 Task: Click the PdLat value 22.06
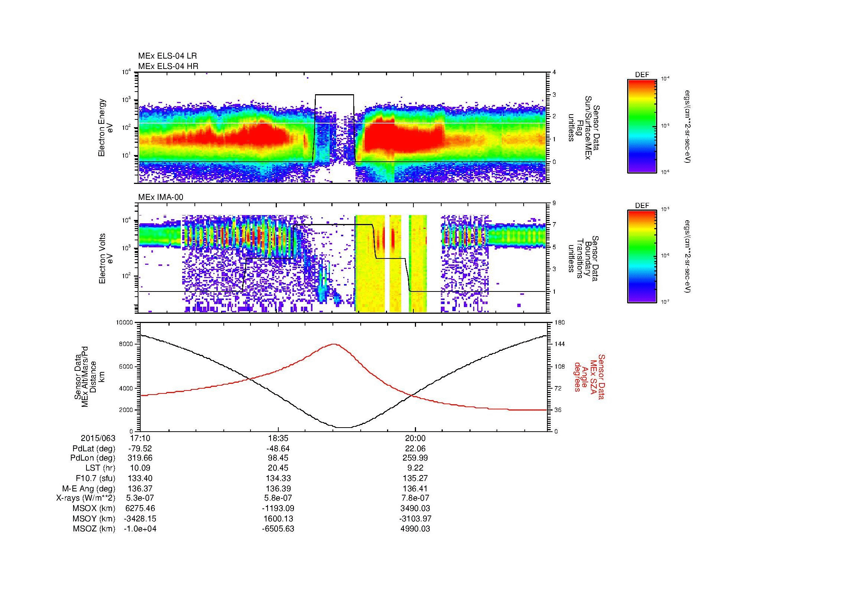416,449
